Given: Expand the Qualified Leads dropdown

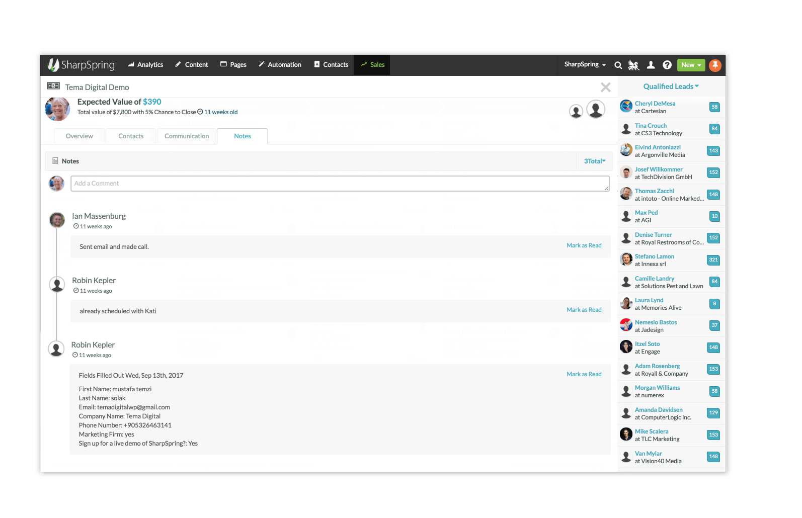Looking at the screenshot, I should tap(671, 87).
